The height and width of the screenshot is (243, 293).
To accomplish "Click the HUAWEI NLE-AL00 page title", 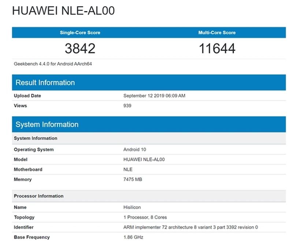I will point(63,11).
